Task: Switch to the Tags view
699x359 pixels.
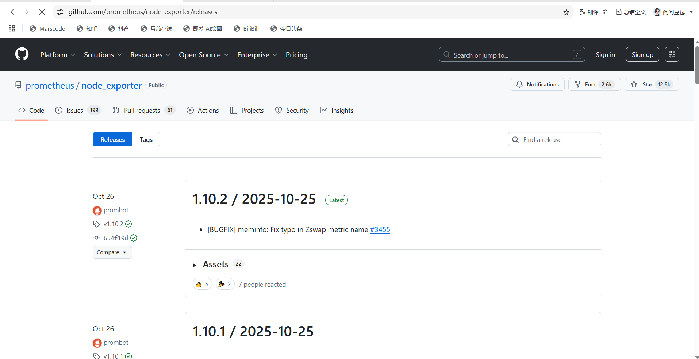Action: [146, 139]
